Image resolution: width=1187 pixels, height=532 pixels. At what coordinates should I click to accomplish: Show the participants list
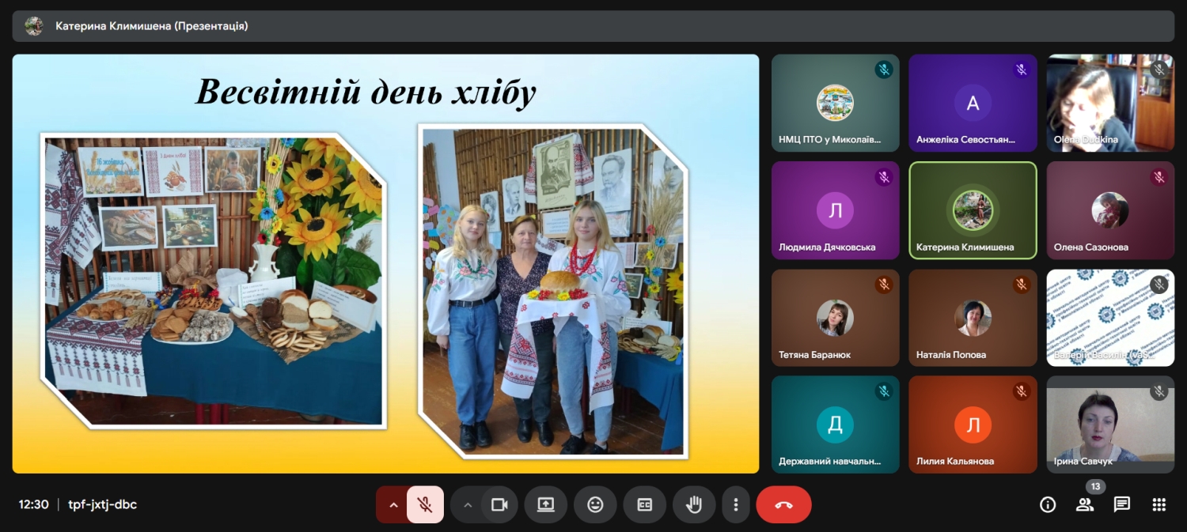1084,504
